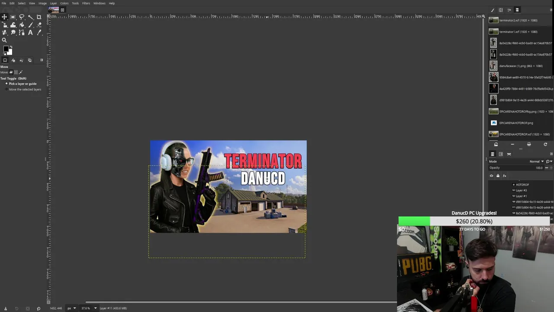Select the Move tool
554x312 pixels.
click(4, 17)
